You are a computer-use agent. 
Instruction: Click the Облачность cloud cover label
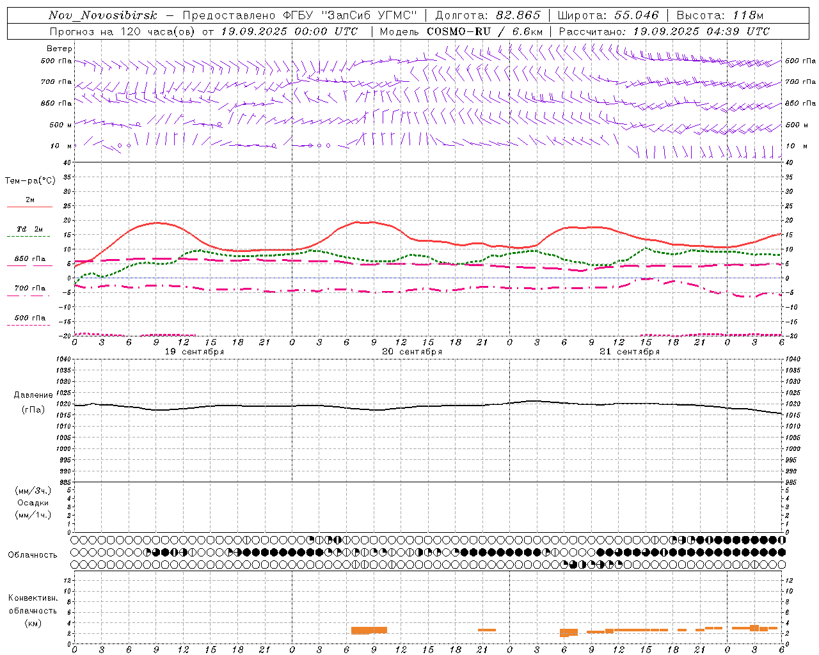coord(33,555)
